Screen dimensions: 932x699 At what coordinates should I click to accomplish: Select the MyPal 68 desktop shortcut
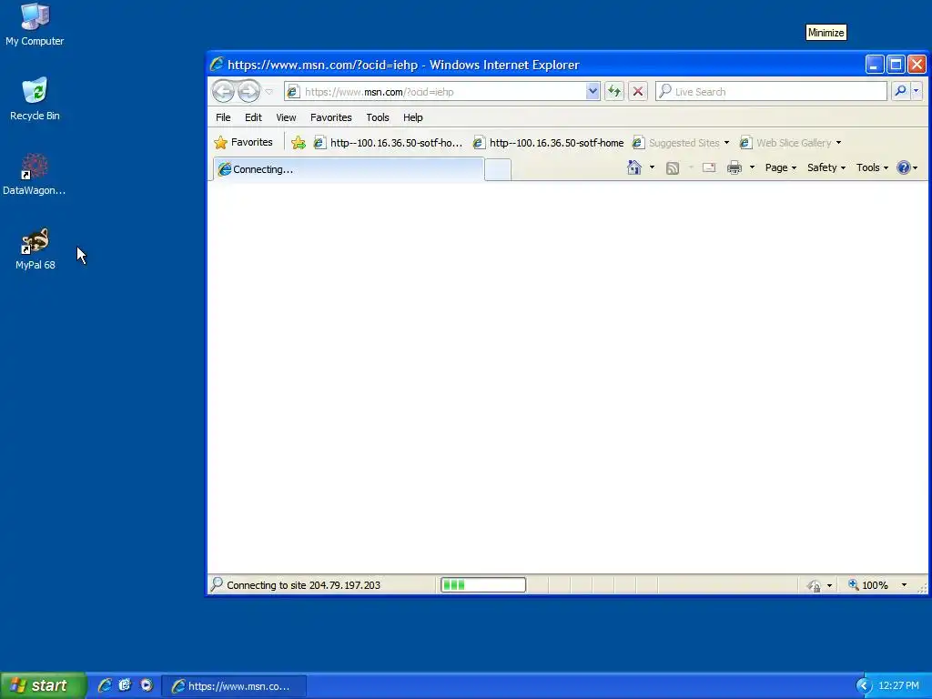[35, 249]
